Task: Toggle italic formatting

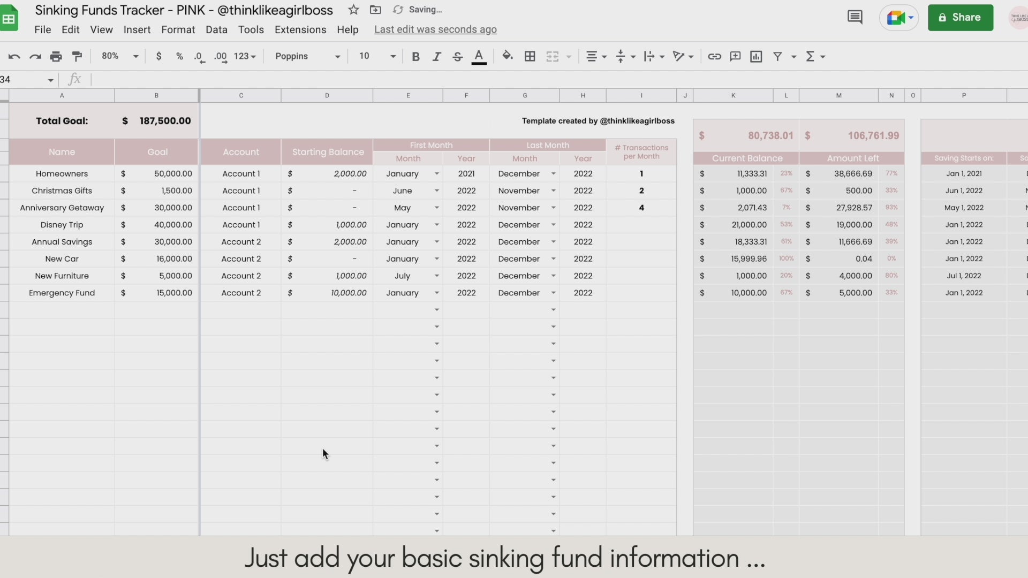Action: (436, 56)
